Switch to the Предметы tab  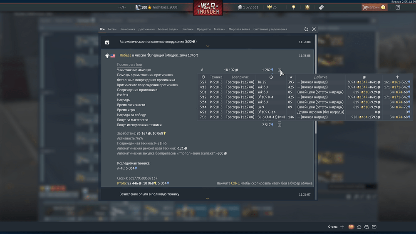[204, 29]
